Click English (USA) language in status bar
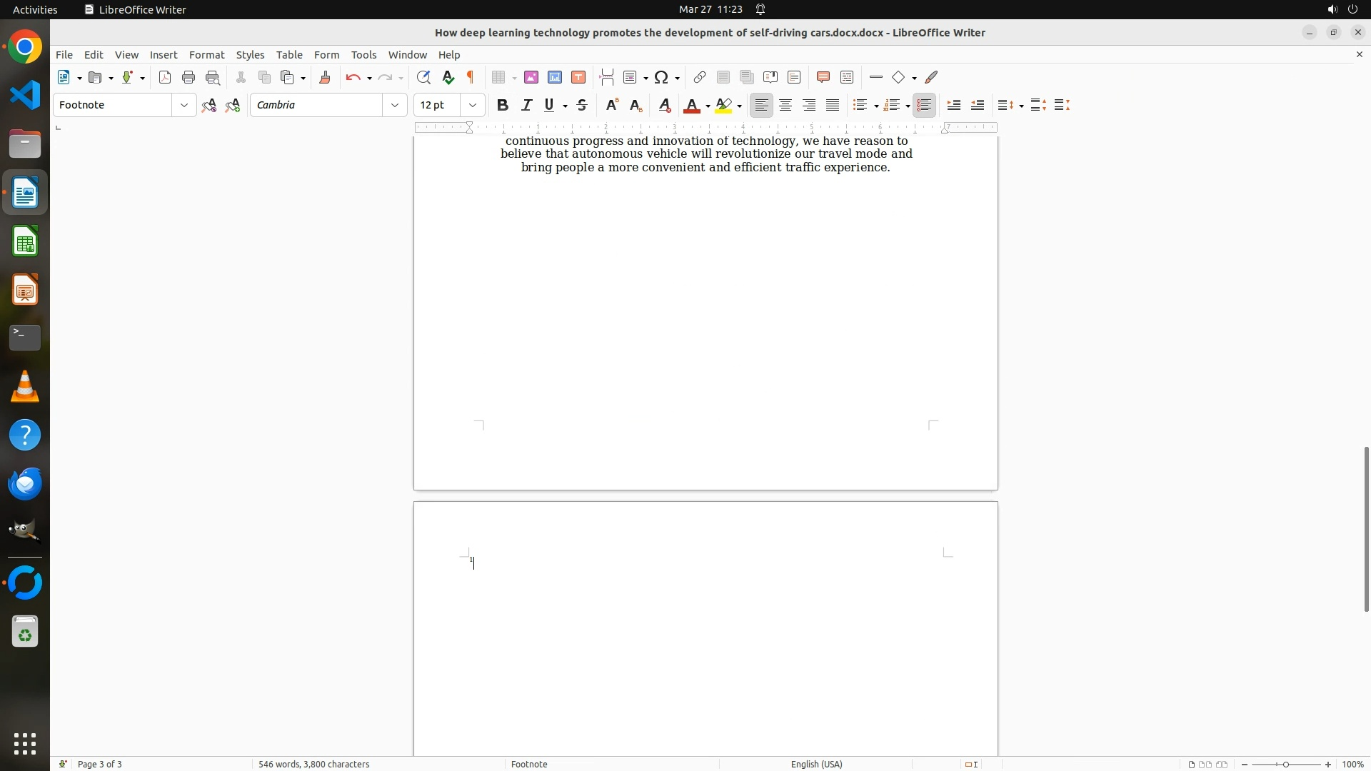Image resolution: width=1371 pixels, height=771 pixels. [816, 764]
